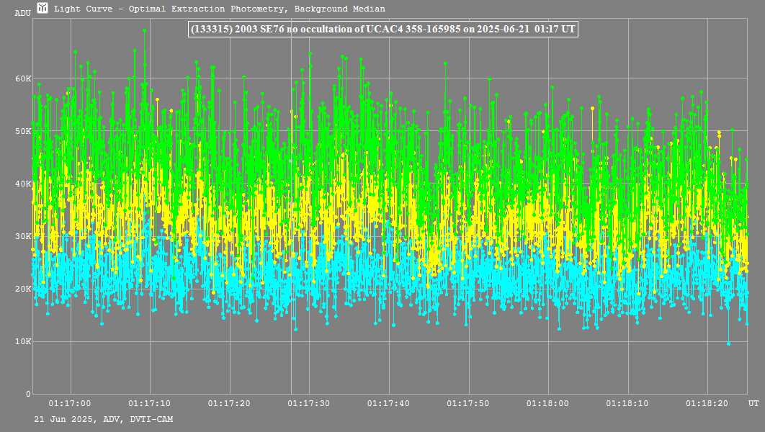
Task: Click the 21 Jun 2025, ADV, DVTI-CAM footer text
Action: point(103,419)
